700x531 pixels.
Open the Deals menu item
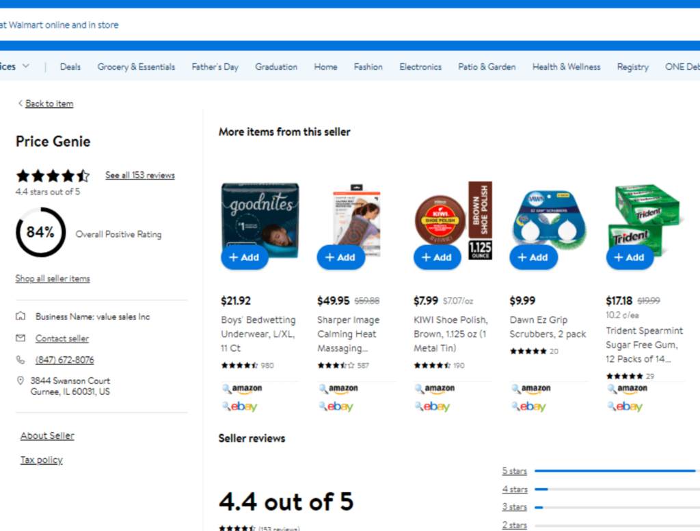click(x=70, y=67)
